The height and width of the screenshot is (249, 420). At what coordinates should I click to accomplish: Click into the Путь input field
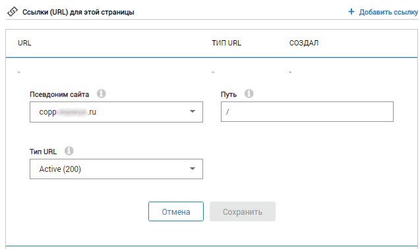(307, 111)
